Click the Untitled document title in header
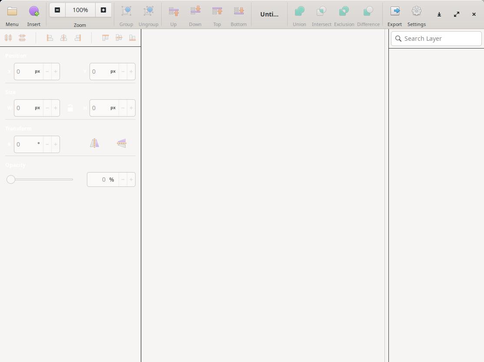This screenshot has width=484, height=362. pos(269,14)
